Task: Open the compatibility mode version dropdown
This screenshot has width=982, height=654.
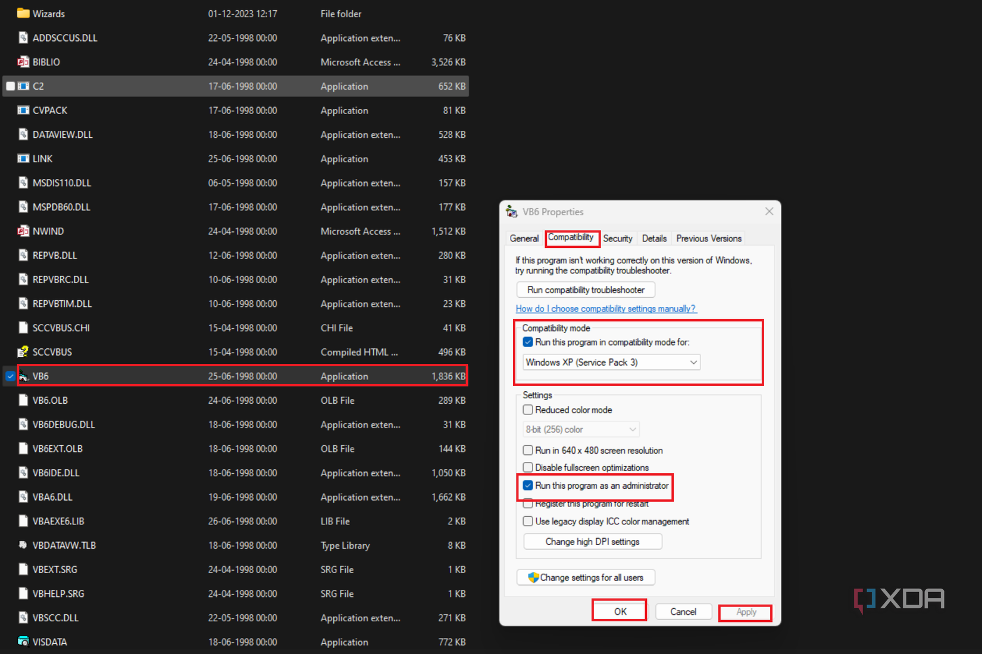Action: point(692,361)
